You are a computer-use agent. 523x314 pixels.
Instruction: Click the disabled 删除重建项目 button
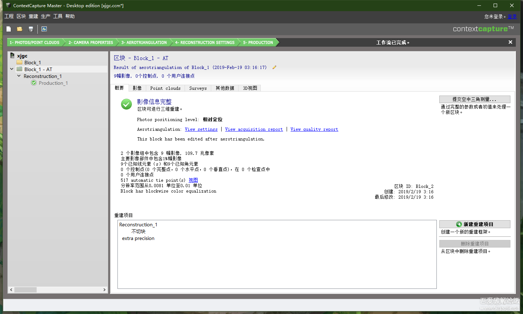pos(475,244)
